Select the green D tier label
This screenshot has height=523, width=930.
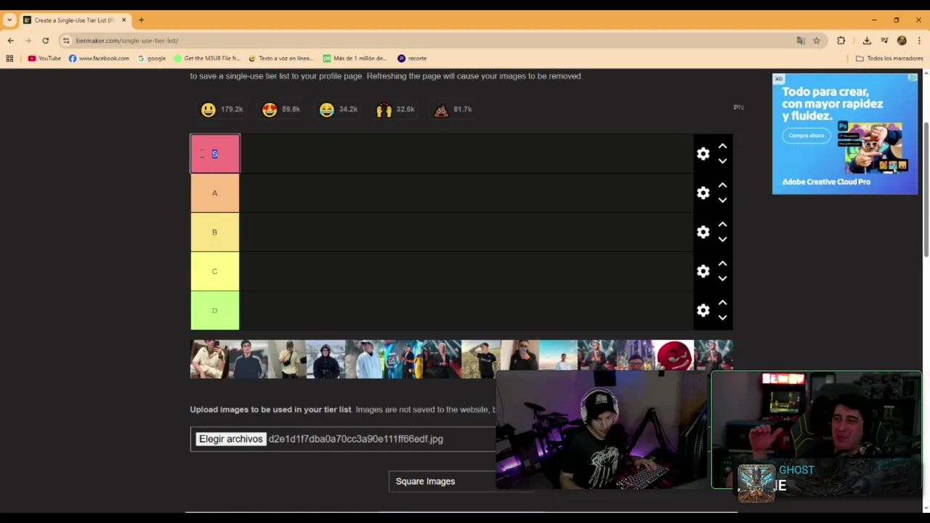(215, 311)
